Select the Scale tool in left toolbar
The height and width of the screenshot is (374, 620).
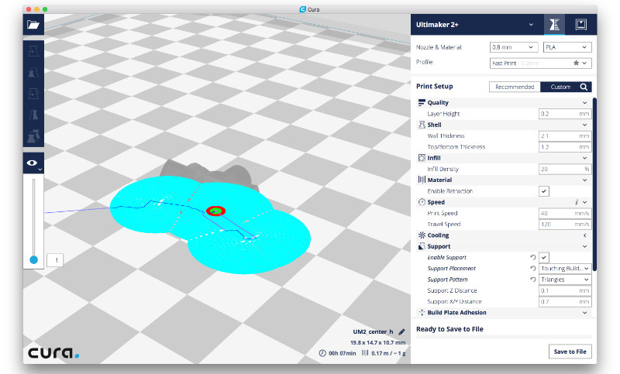point(33,72)
